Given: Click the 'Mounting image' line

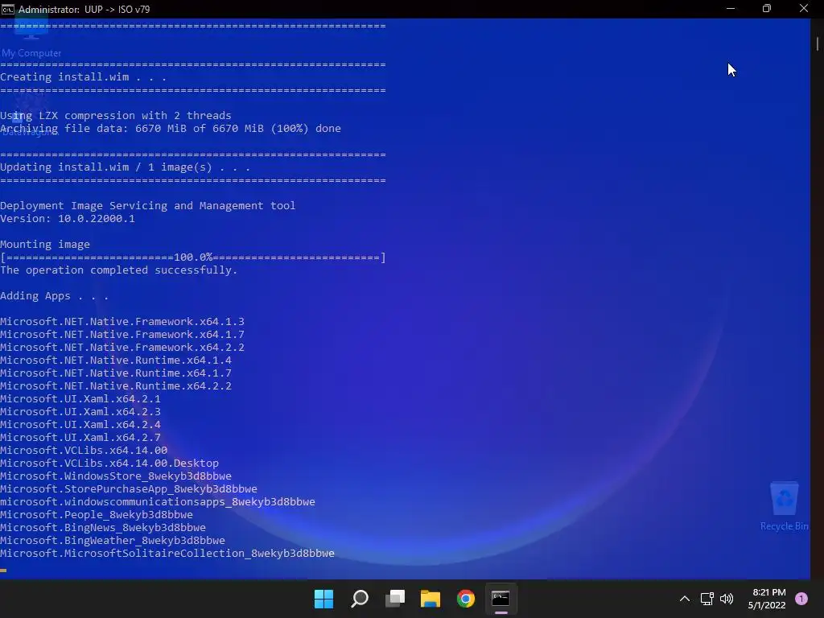Looking at the screenshot, I should tap(45, 245).
